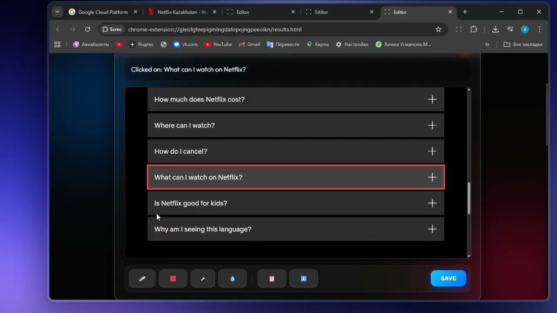The width and height of the screenshot is (557, 313).
Task: Open browser Downloads
Action: click(x=495, y=30)
